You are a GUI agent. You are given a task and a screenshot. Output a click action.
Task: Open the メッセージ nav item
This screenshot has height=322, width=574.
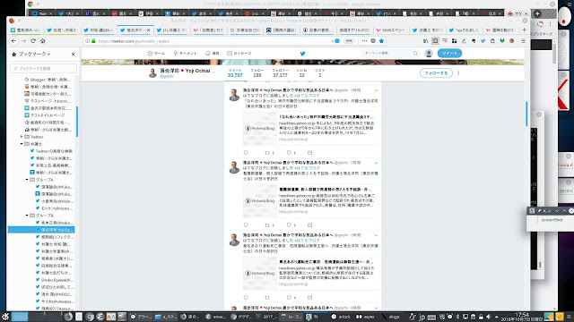tap(239, 54)
